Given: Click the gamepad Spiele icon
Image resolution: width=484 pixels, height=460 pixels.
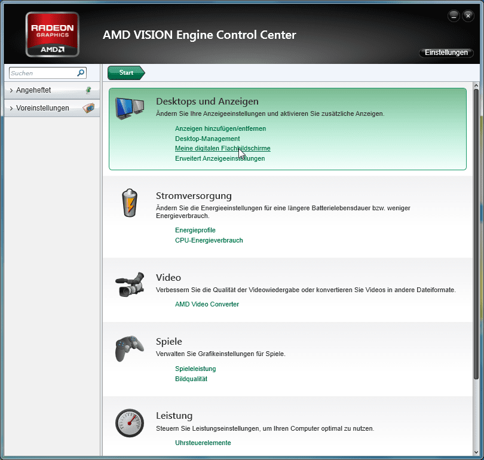Looking at the screenshot, I should (130, 348).
